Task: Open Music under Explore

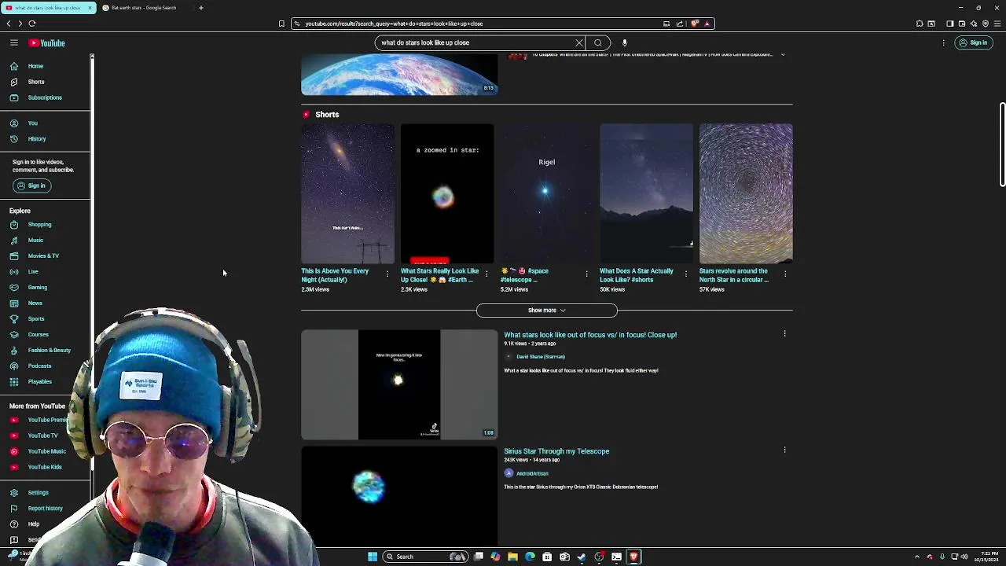Action: coord(35,241)
